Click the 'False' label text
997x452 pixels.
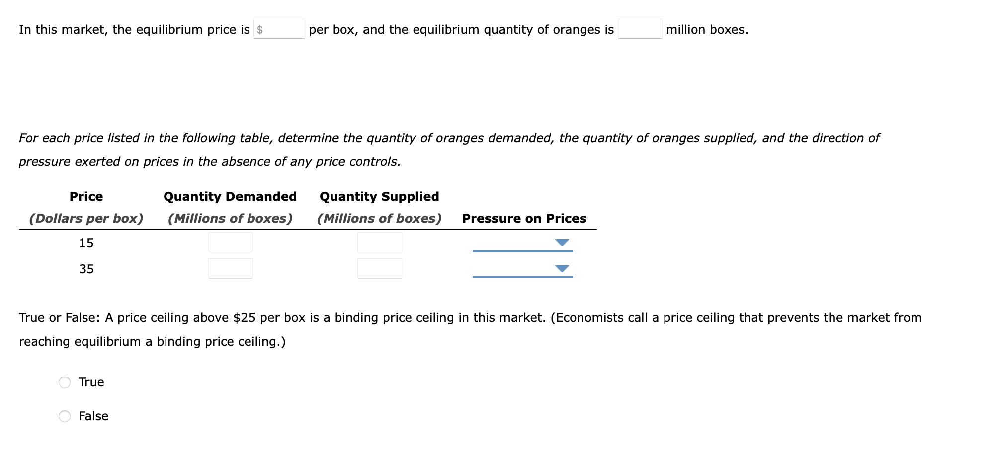pos(93,416)
